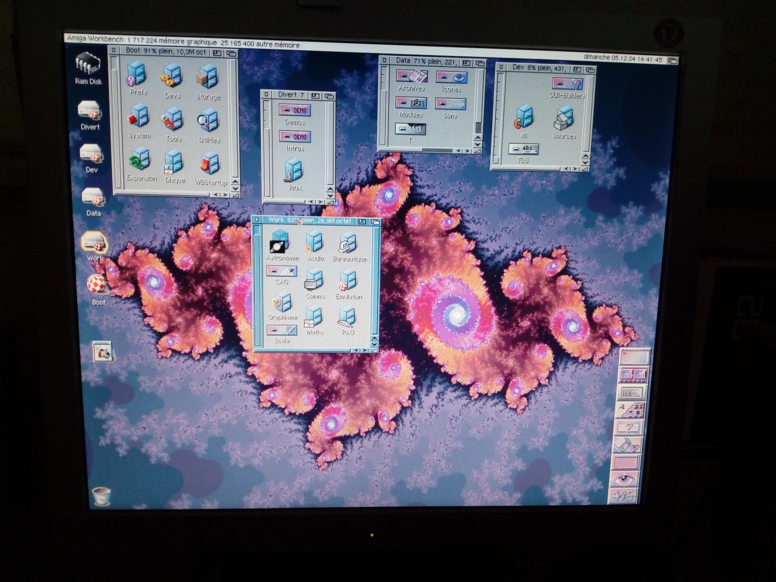
Task: Click the 'Amiga Workbench' screen title text
Action: [x=95, y=38]
